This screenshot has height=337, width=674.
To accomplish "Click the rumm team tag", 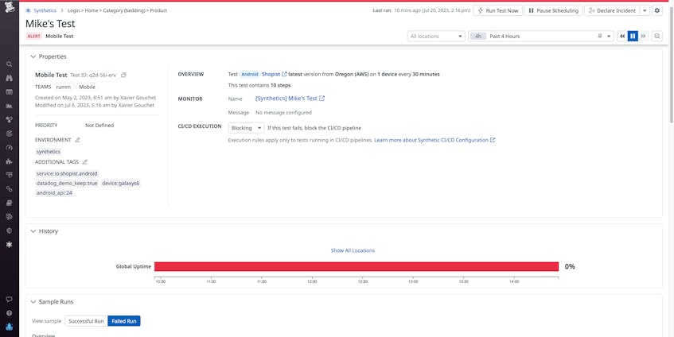I will [x=64, y=87].
